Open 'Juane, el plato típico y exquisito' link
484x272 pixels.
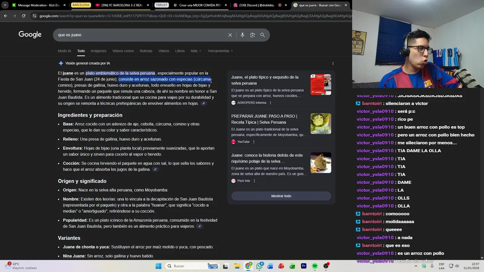pyautogui.click(x=265, y=80)
